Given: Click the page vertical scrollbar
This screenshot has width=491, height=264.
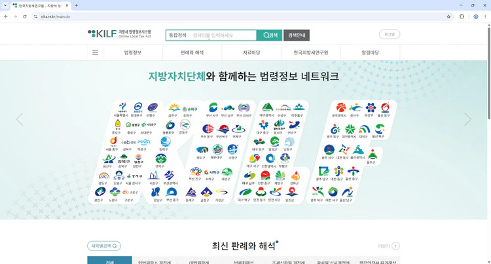Looking at the screenshot, I should click(x=489, y=73).
